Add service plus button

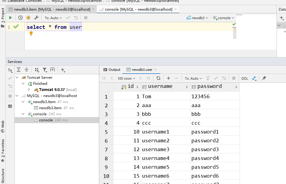coord(63,70)
